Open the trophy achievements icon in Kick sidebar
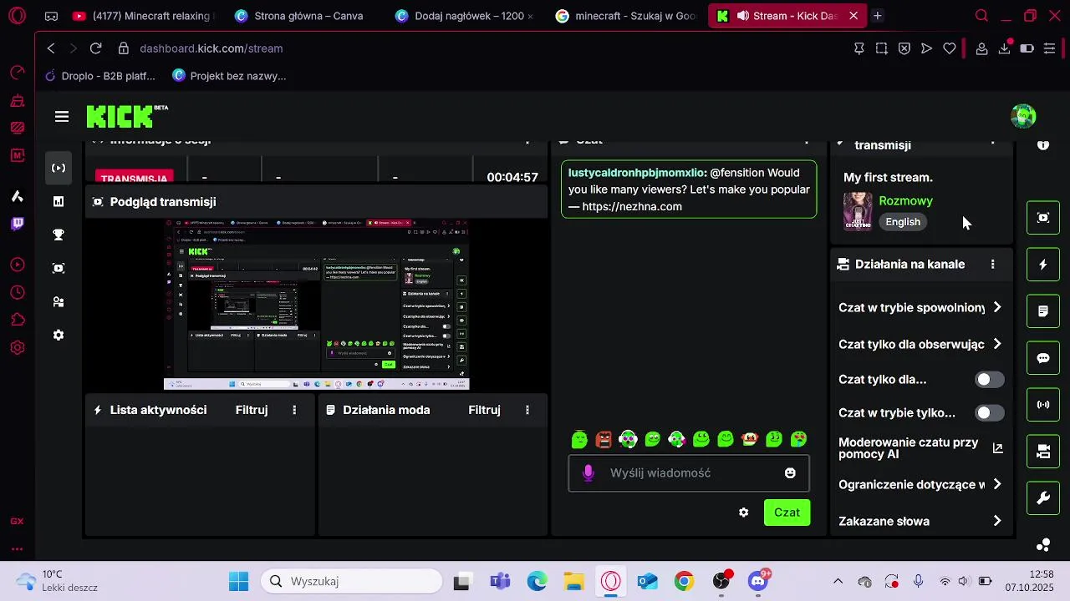Viewport: 1070px width, 601px height. click(x=59, y=235)
